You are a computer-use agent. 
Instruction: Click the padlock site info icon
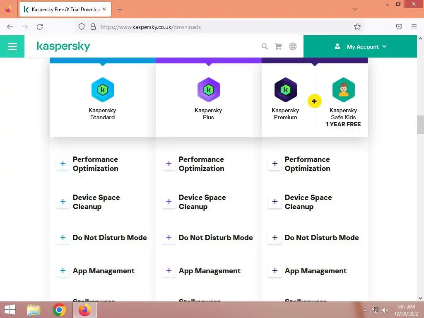point(93,27)
